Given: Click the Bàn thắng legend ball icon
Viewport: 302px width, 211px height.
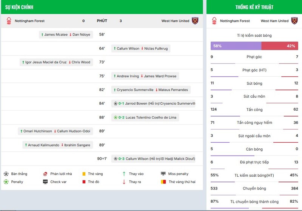Looking at the screenshot, I should pos(6,174).
